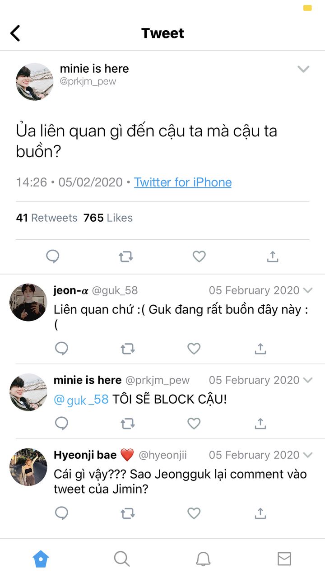Like jeon-α's reply

[x=194, y=348]
